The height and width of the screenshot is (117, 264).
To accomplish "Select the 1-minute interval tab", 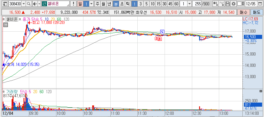I will (x=135, y=4).
